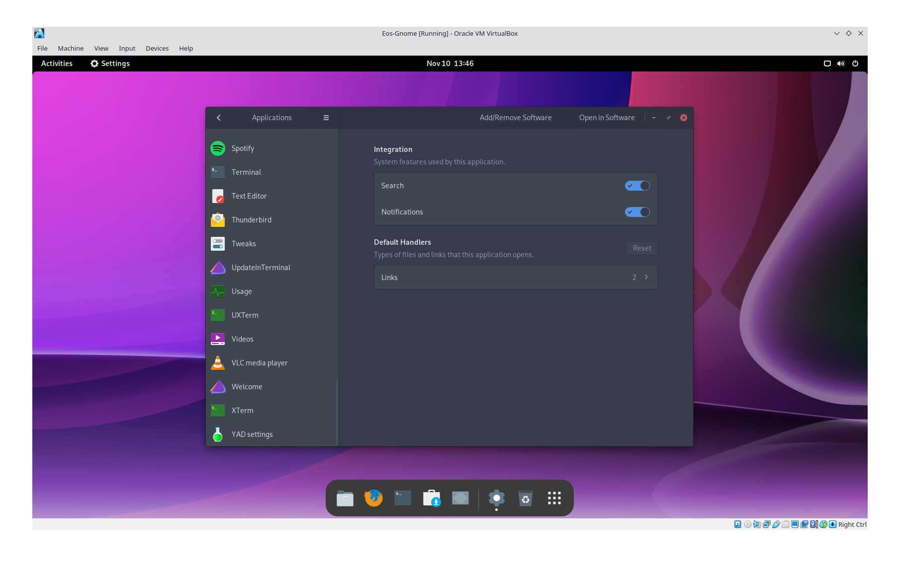Turn off the Notifications switch

point(637,212)
